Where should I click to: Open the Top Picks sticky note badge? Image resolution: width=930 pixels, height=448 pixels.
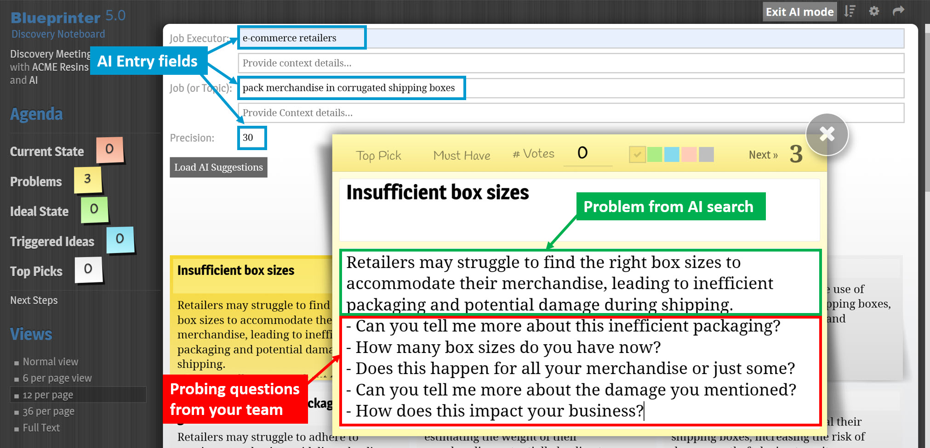click(89, 269)
